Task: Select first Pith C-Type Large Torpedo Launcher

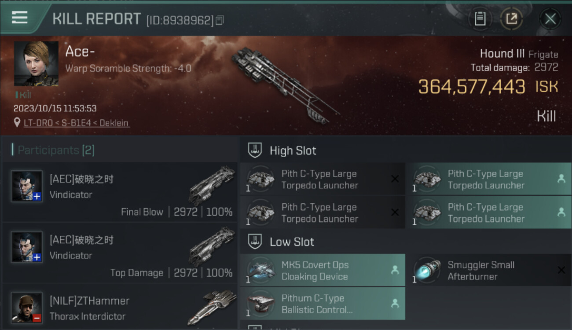Action: coord(323,179)
